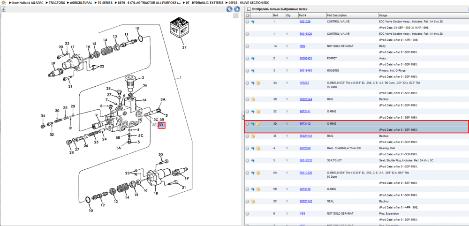Select callout 1A in the diagram
Screen dimensions: 469x226
pyautogui.click(x=144, y=100)
